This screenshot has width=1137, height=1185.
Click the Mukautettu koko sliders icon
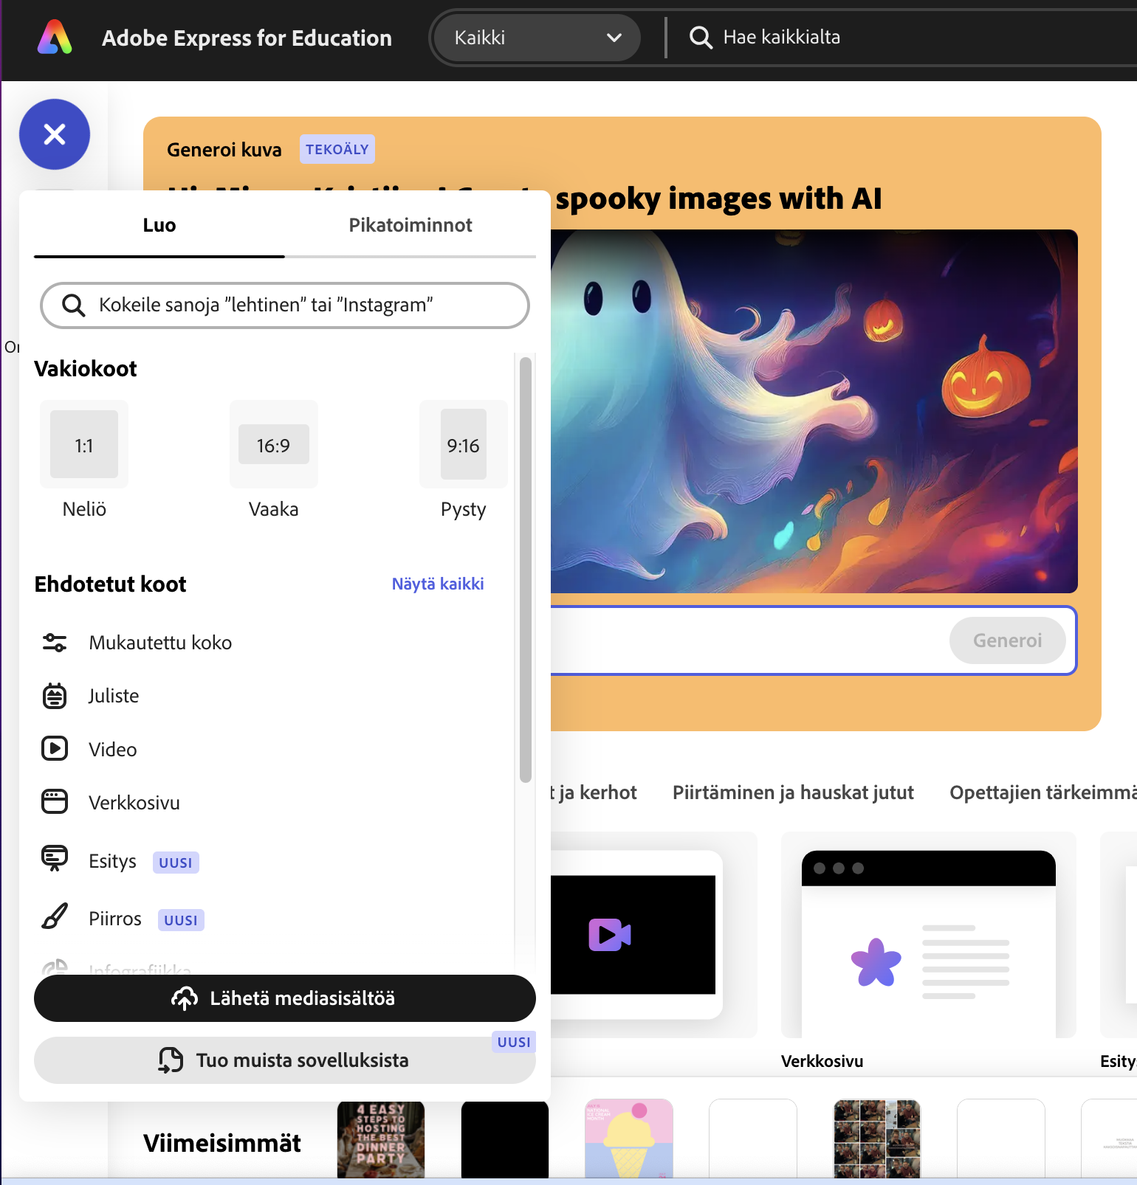pyautogui.click(x=55, y=643)
